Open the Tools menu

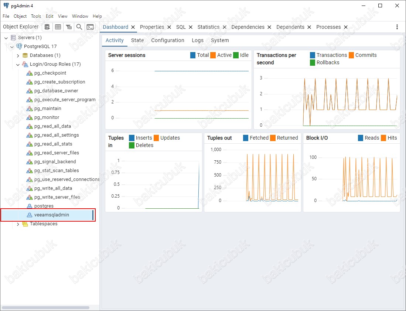pyautogui.click(x=36, y=16)
